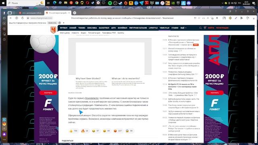The width and height of the screenshot is (258, 145).
Task: Follow the Downdetector link in the article
Action: click(92, 98)
